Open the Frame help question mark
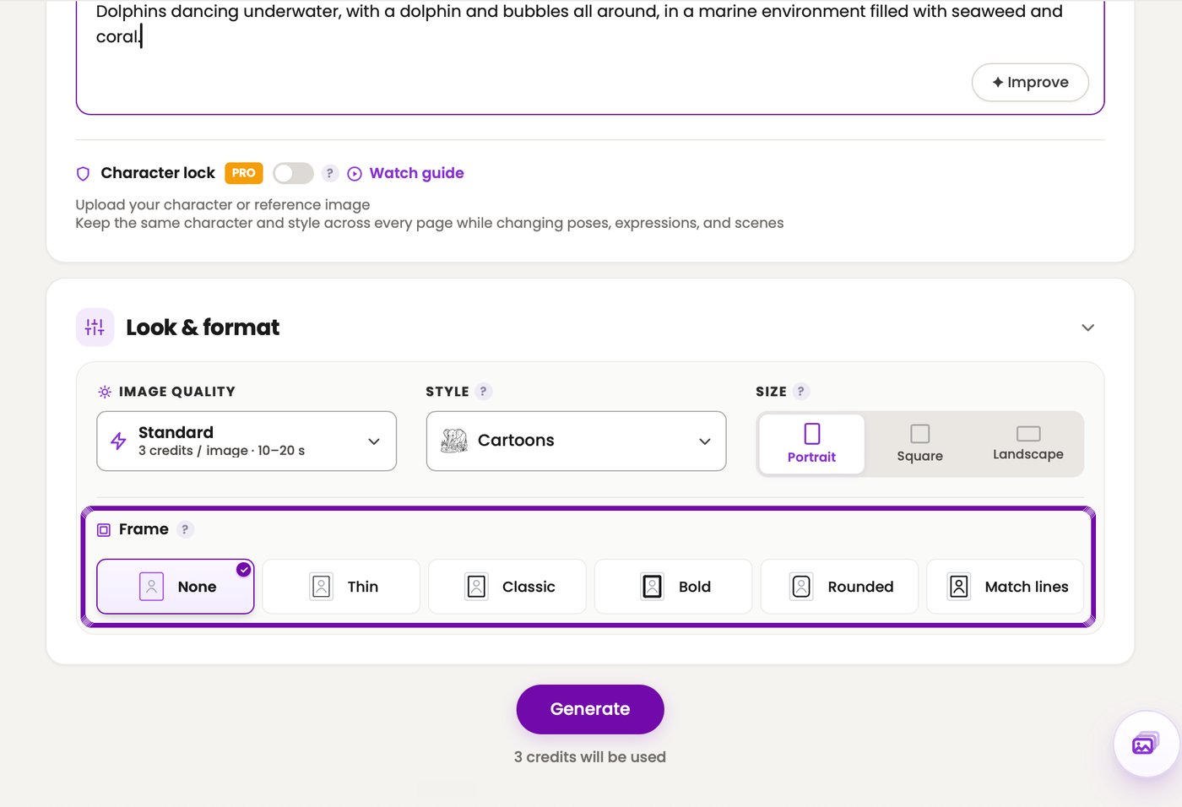This screenshot has width=1182, height=807. (185, 529)
